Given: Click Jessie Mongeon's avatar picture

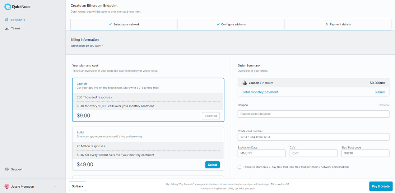Looking at the screenshot, I should (7, 187).
